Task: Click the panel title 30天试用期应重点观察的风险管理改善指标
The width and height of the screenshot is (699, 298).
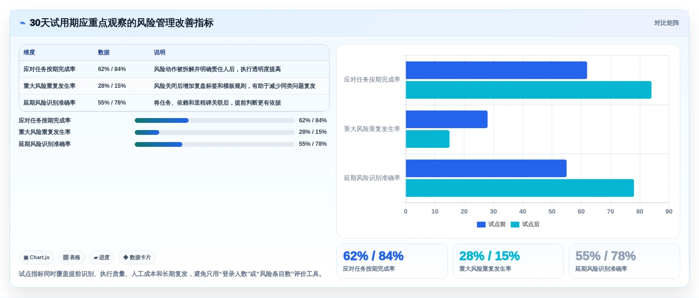Action: pos(121,23)
